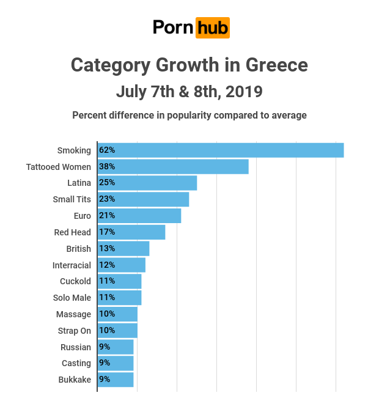
Task: Click the Smoking bar showing 62%
Action: point(221,150)
